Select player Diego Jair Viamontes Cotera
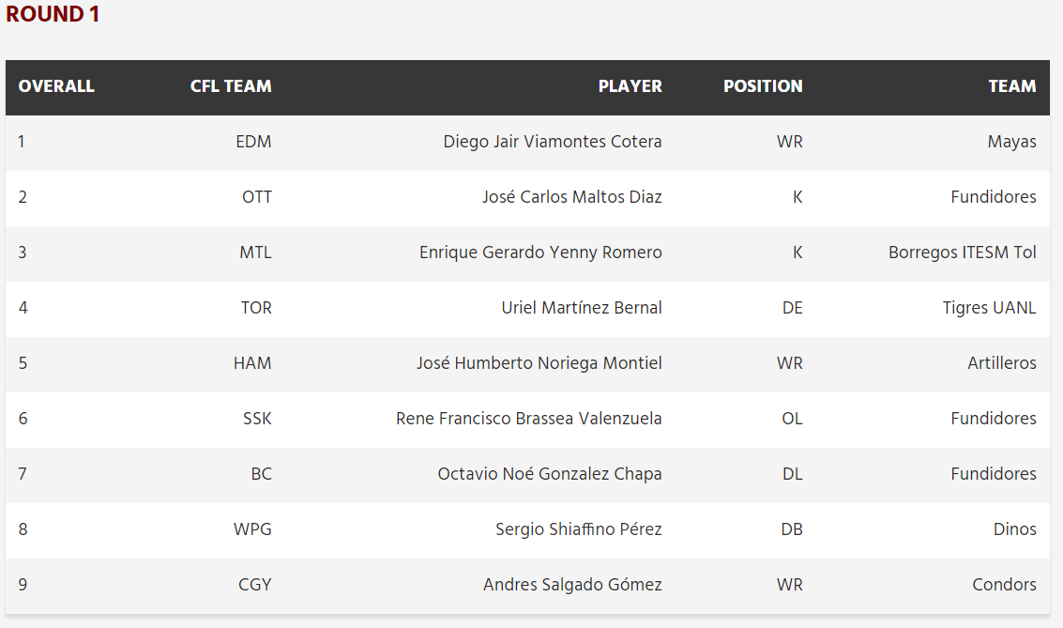This screenshot has width=1063, height=628. click(553, 142)
